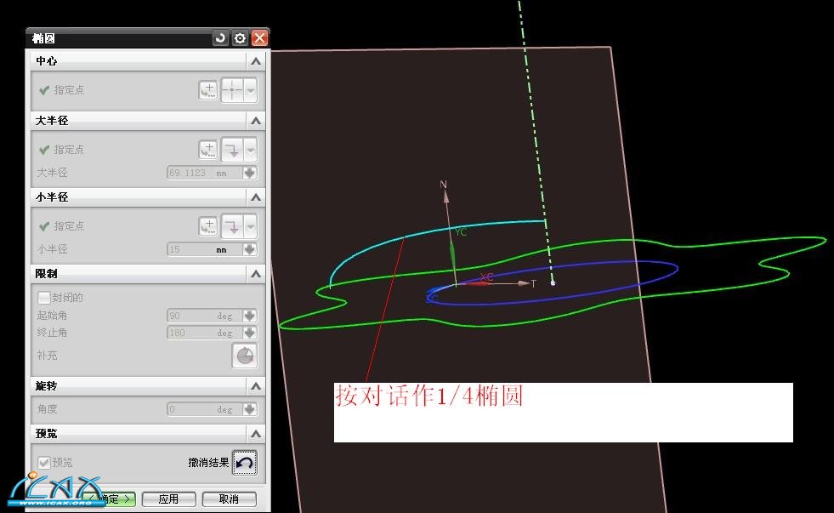Viewport: 834px width, 513px height.
Task: Open point dialog icon in 大半径 section
Action: pyautogui.click(x=208, y=150)
